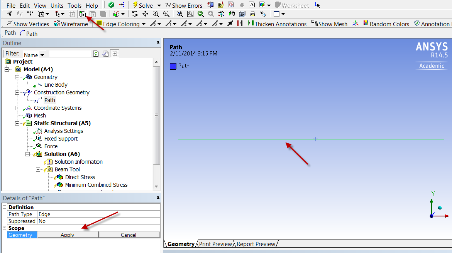
Task: Click the Path button in the Path toolbar
Action: (x=29, y=34)
